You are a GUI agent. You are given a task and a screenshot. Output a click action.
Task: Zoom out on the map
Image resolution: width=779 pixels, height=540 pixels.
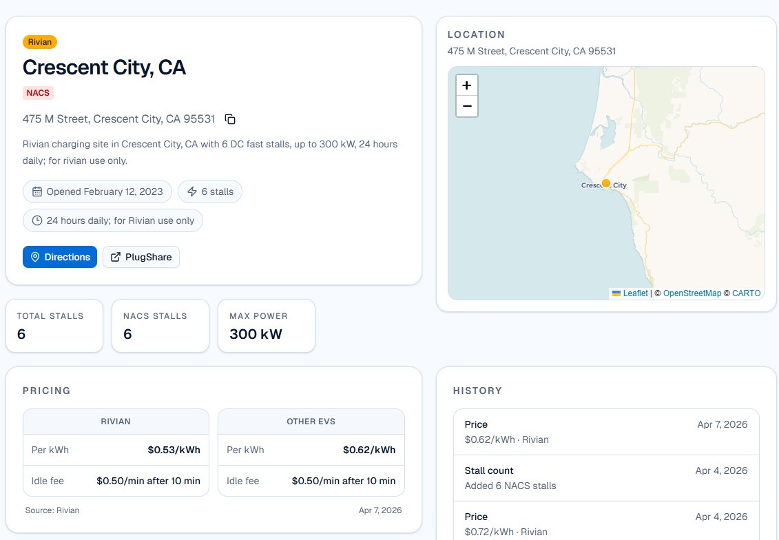click(467, 106)
